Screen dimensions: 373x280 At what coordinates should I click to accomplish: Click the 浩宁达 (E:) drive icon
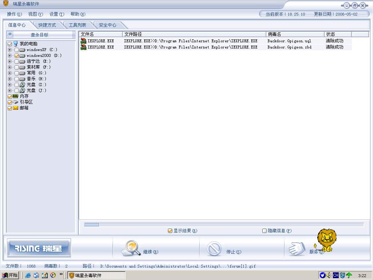(22, 62)
